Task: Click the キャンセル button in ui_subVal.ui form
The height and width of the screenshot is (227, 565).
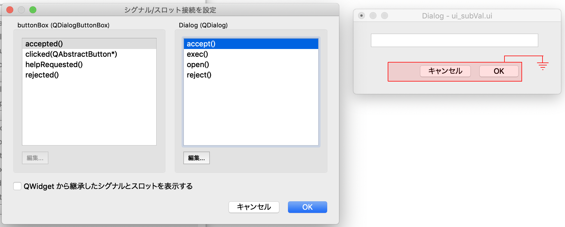Action: tap(445, 71)
